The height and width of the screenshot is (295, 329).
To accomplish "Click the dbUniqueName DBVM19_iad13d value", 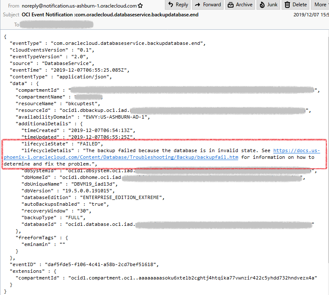I will [95, 184].
